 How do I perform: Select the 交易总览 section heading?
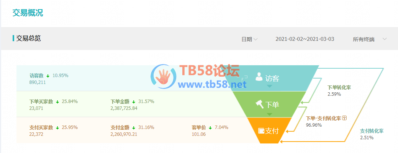coord(28,39)
